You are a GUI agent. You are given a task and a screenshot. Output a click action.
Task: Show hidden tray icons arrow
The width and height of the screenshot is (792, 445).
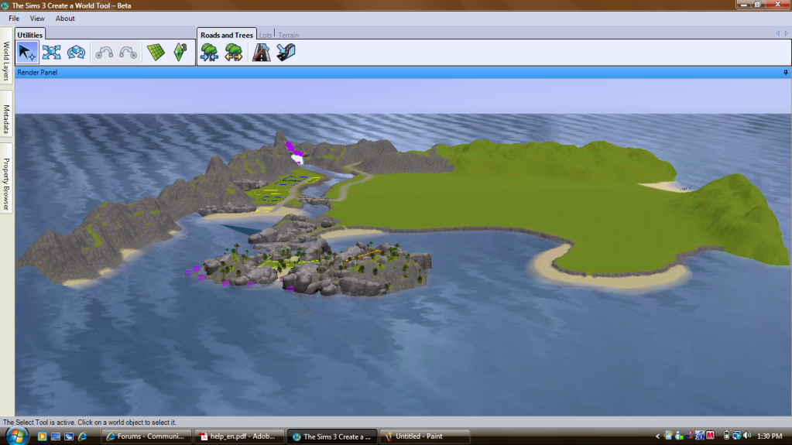657,436
